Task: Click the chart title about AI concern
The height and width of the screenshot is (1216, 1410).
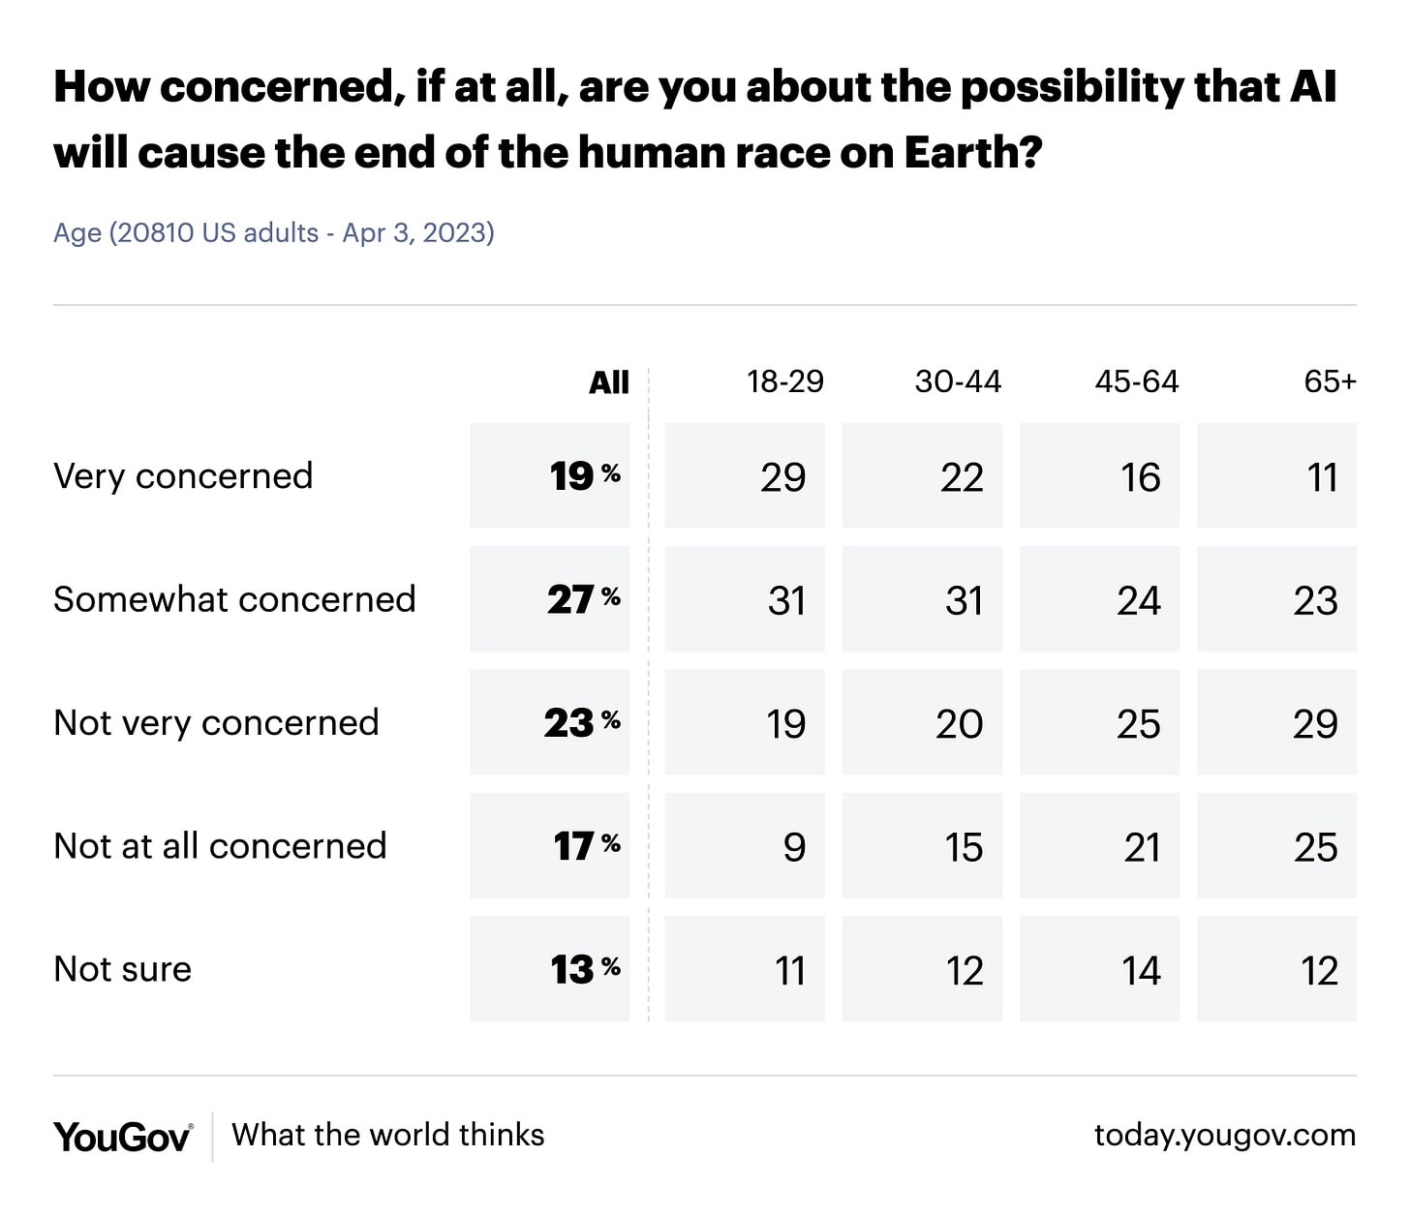Action: [x=695, y=119]
